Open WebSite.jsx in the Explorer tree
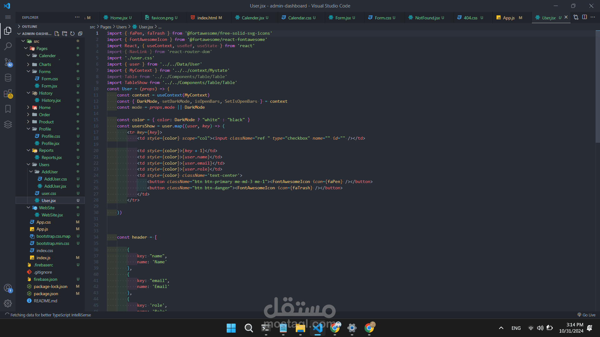Viewport: 600px width, 337px height. [x=52, y=215]
